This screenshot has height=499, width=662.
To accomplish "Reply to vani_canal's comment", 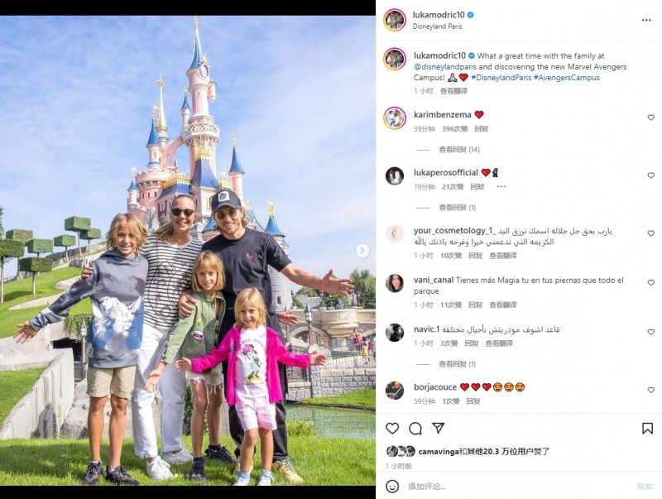I will point(475,305).
